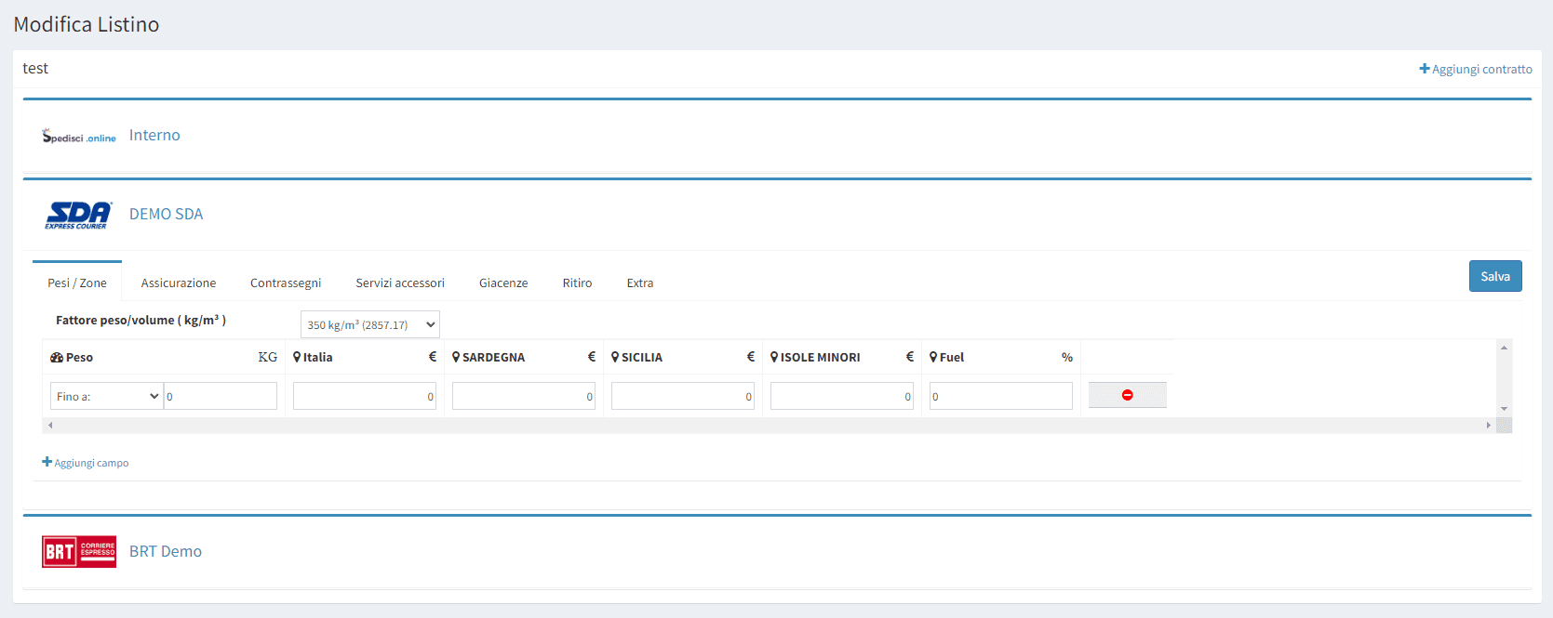Click the Aggiungi contratto link

[1481, 70]
